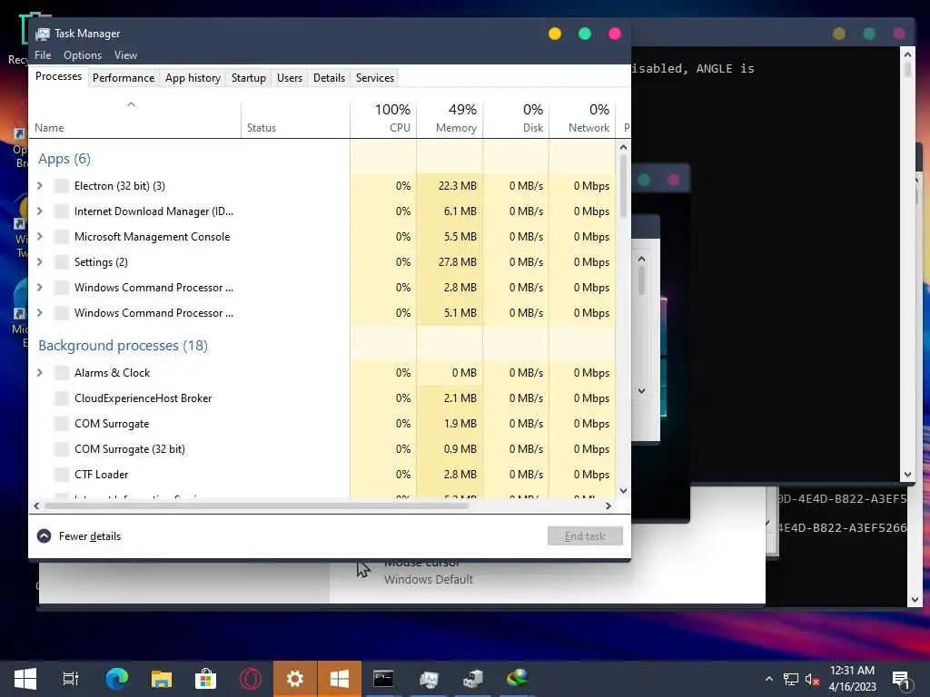Switch to the Services tab

pos(375,78)
